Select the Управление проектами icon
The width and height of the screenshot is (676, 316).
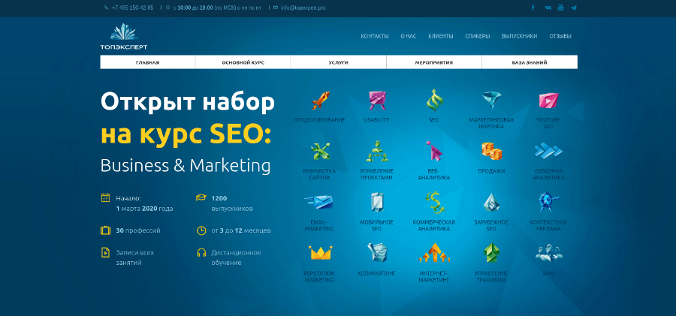point(377,152)
